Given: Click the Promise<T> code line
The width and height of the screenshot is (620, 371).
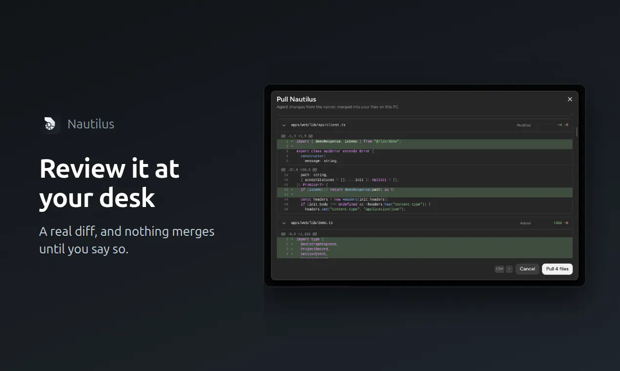Looking at the screenshot, I should pos(425,185).
